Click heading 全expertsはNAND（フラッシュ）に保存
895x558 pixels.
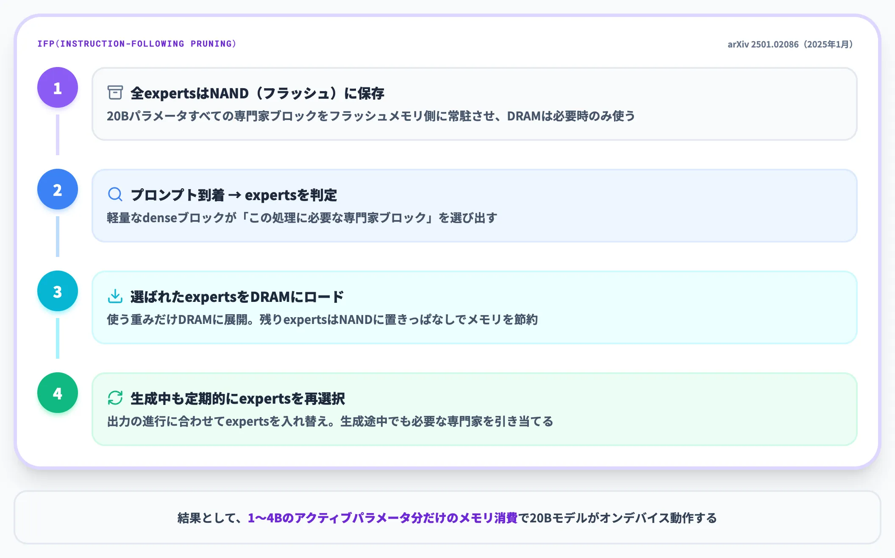click(257, 93)
